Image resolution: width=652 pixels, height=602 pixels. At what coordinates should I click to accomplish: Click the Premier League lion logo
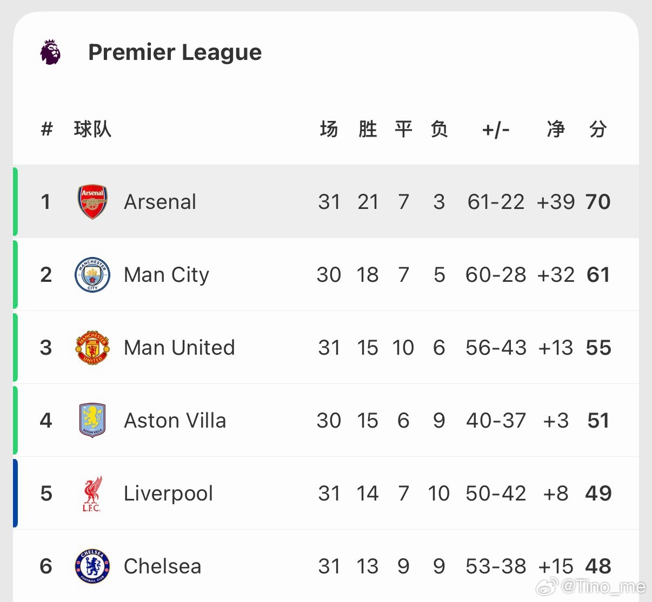tap(50, 52)
